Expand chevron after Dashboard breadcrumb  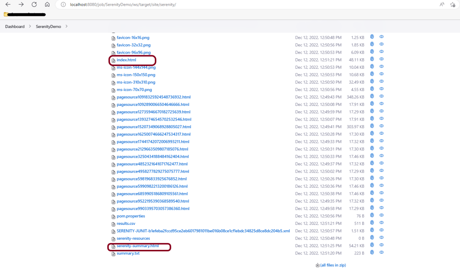click(x=30, y=26)
